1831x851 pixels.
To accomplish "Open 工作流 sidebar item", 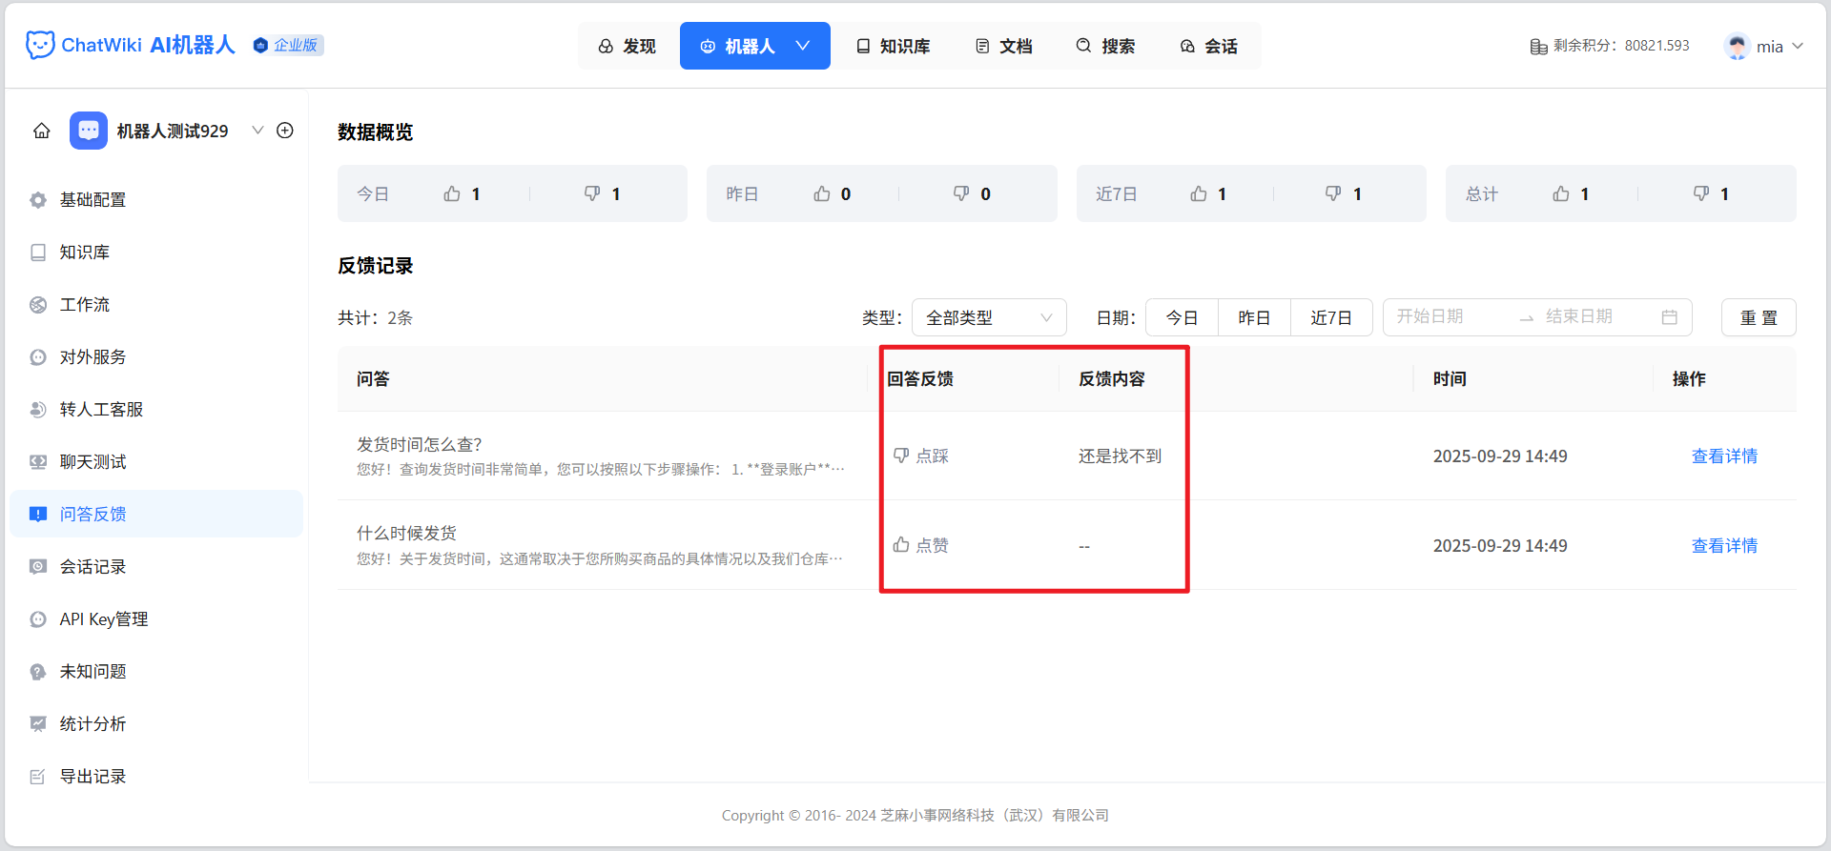I will (157, 304).
